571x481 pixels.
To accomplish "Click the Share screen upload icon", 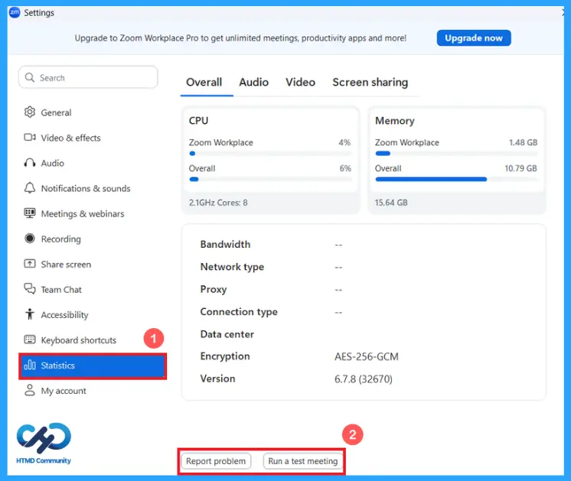I will 30,263.
